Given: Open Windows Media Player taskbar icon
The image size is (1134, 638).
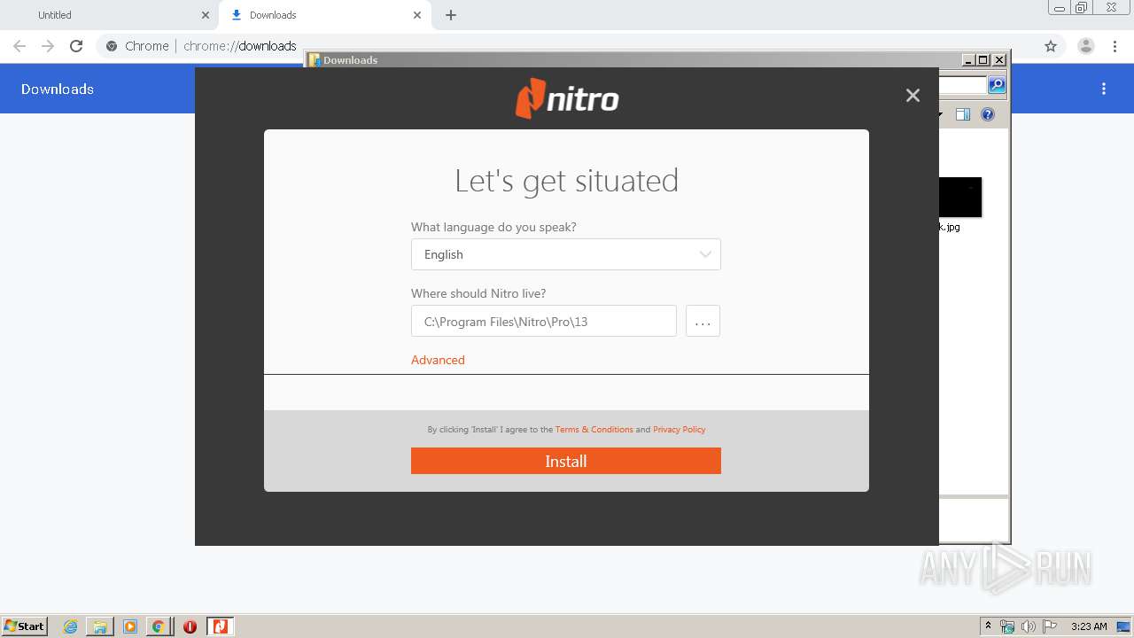Looking at the screenshot, I should [x=129, y=626].
